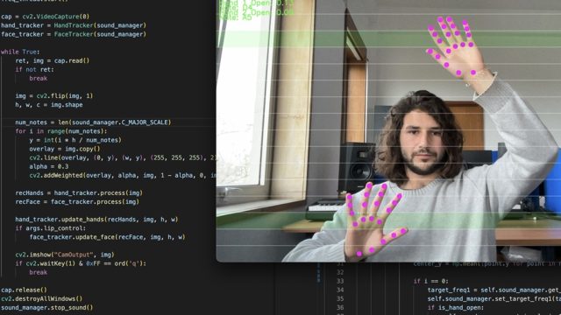Click the sound_manager.stop_sound() line
Screen dimensions: 561x315
tap(46, 307)
